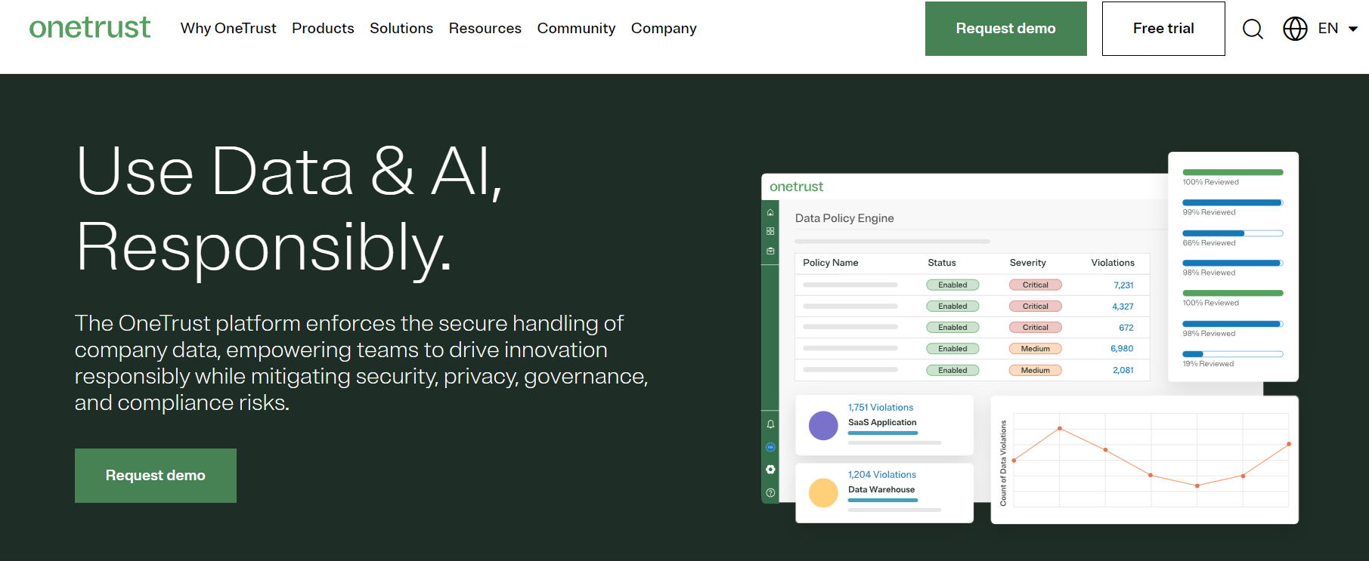Click the Critical badge in the 672 row
This screenshot has height=561, width=1369.
1036,328
